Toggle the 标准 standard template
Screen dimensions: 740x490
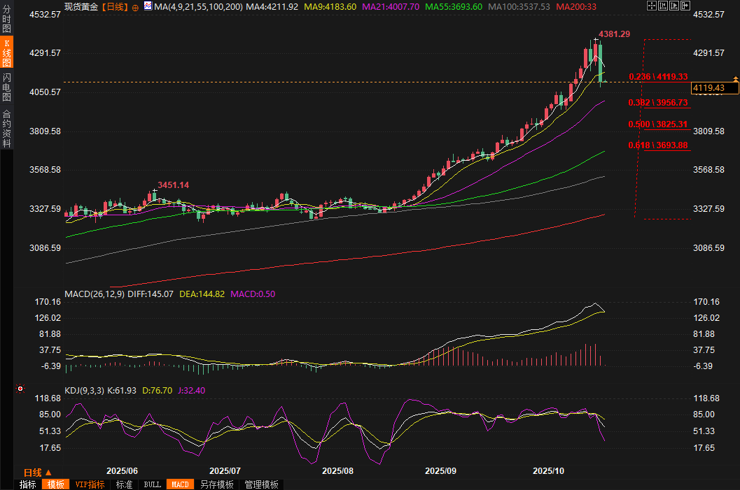(x=124, y=484)
